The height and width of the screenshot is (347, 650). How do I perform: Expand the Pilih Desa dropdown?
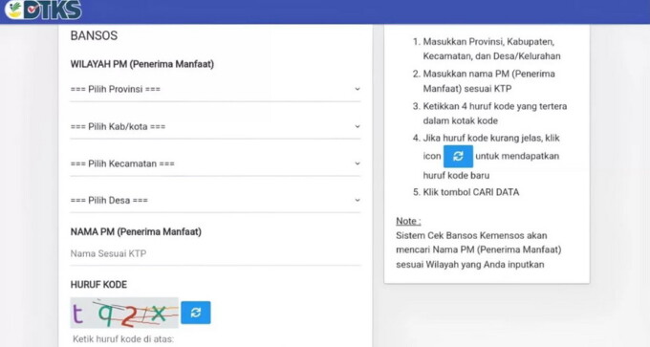click(215, 201)
